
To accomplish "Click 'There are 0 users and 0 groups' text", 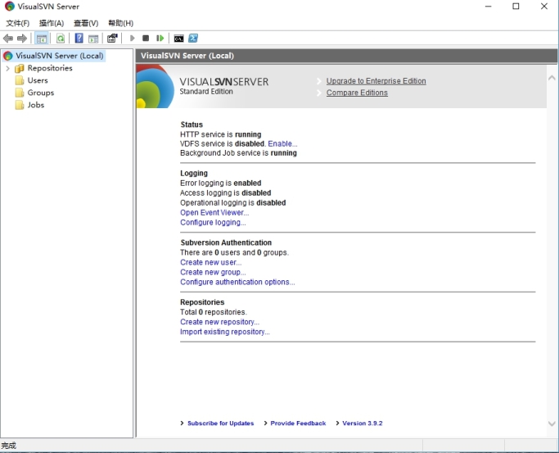I will [235, 252].
